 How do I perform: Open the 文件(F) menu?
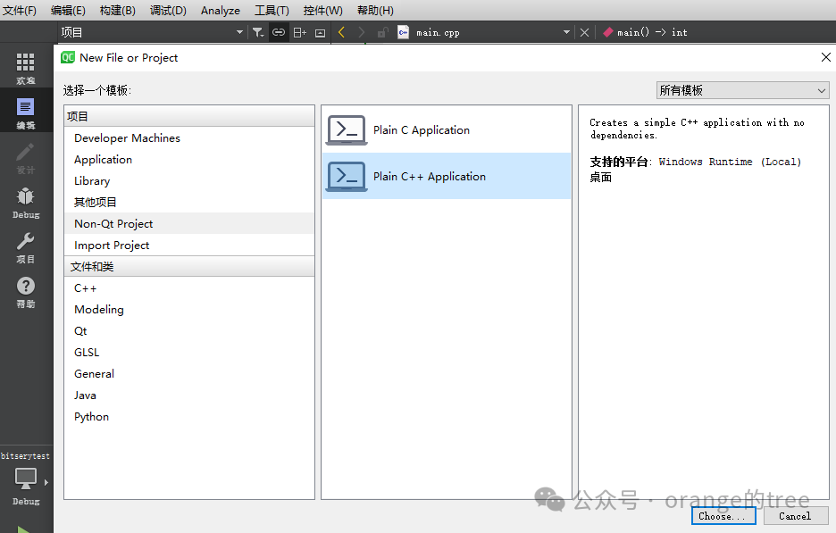pyautogui.click(x=20, y=11)
